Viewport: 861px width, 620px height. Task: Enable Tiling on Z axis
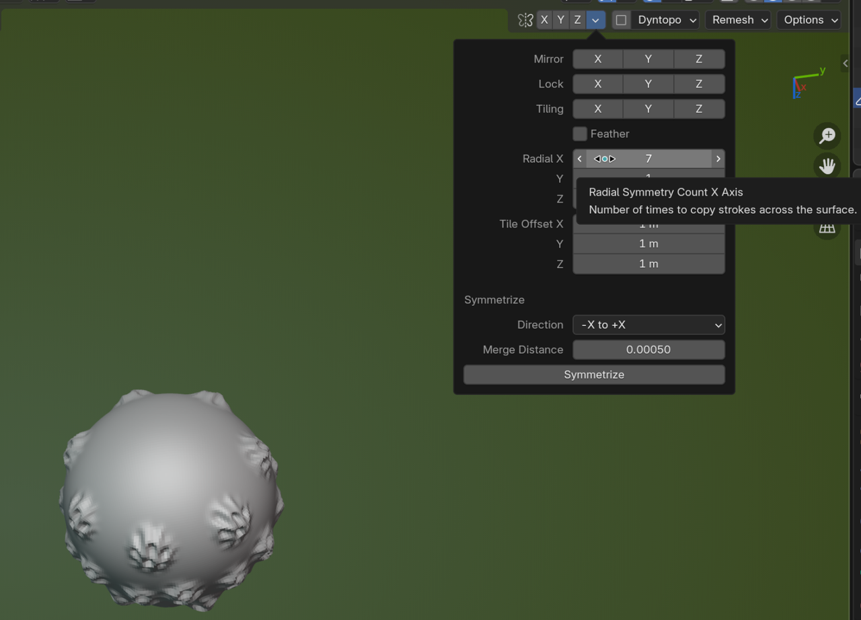699,109
